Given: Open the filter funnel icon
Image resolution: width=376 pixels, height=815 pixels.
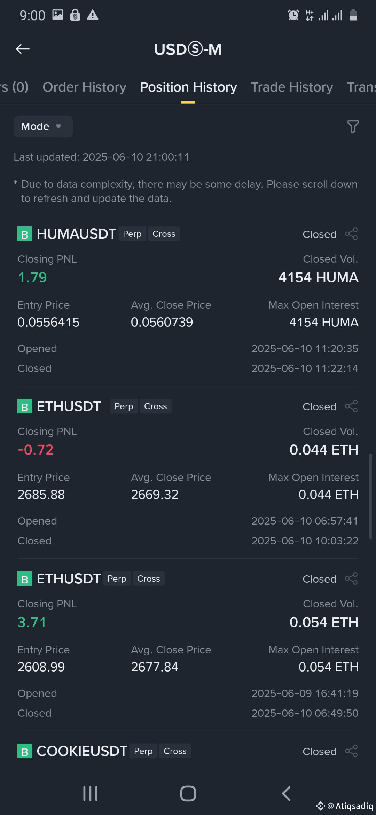Looking at the screenshot, I should (x=353, y=126).
